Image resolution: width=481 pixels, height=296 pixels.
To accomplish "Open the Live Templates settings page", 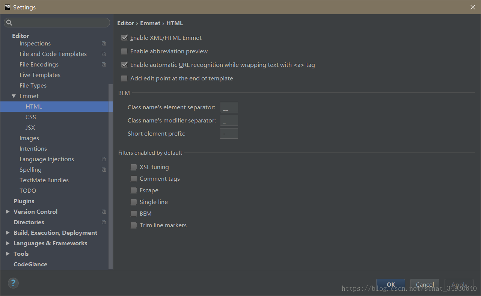I will (x=40, y=75).
